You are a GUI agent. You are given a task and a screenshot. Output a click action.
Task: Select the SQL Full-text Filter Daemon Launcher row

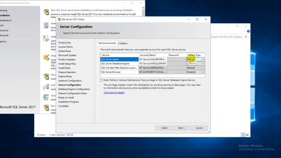tap(119, 68)
